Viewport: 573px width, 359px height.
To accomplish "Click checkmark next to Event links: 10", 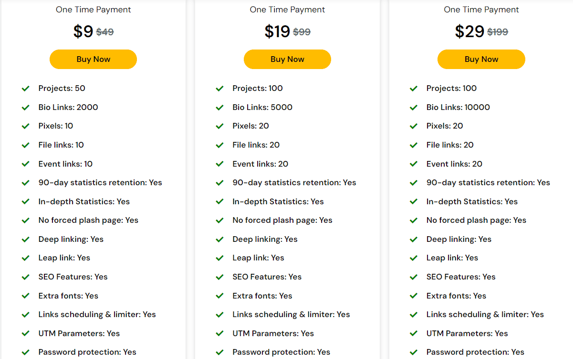I will (26, 164).
